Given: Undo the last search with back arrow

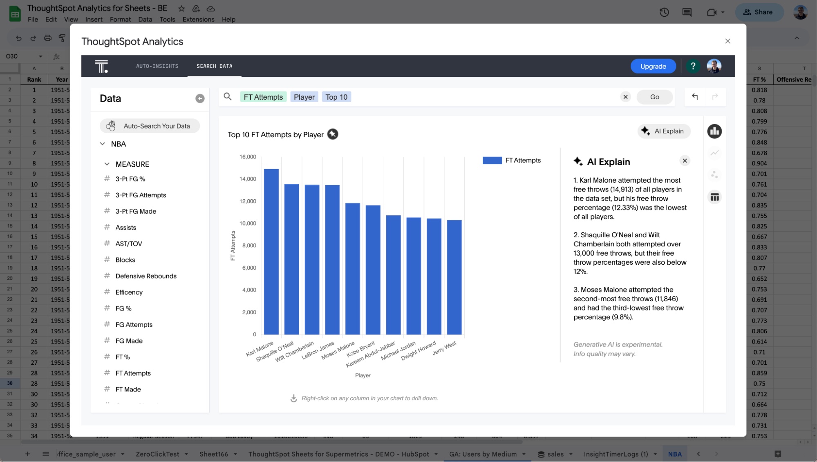Looking at the screenshot, I should 695,97.
